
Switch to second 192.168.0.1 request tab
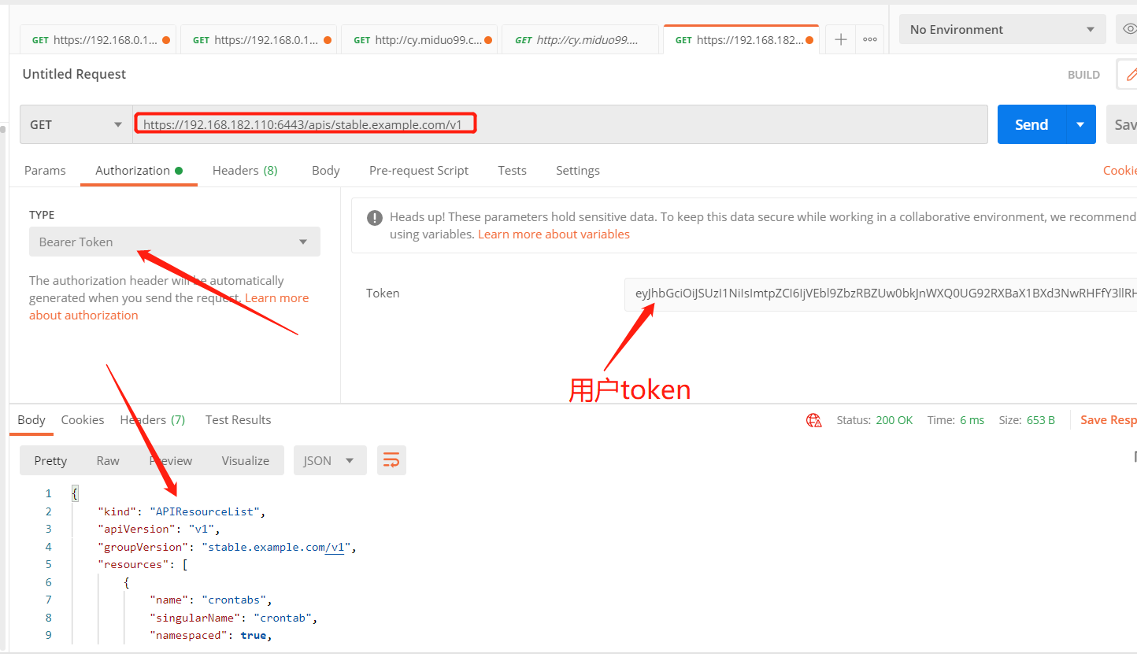(259, 39)
